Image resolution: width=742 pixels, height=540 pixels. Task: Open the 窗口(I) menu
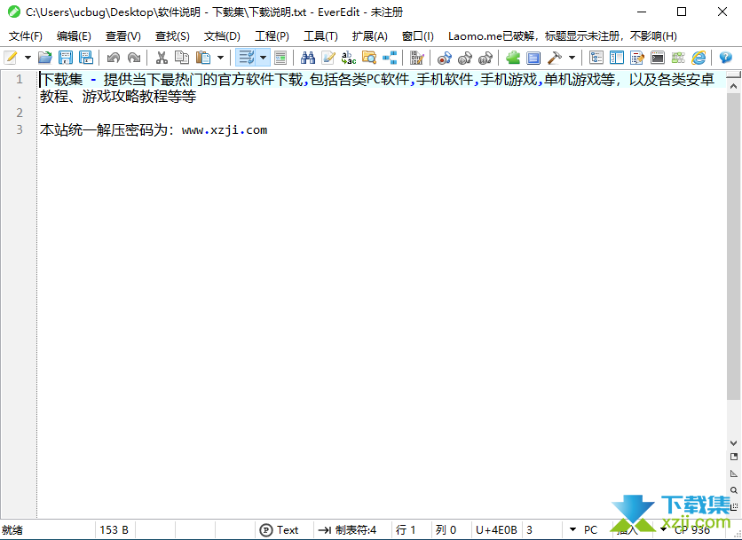(418, 36)
